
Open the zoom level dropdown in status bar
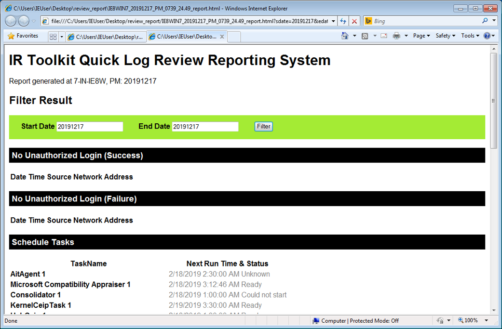coord(485,320)
